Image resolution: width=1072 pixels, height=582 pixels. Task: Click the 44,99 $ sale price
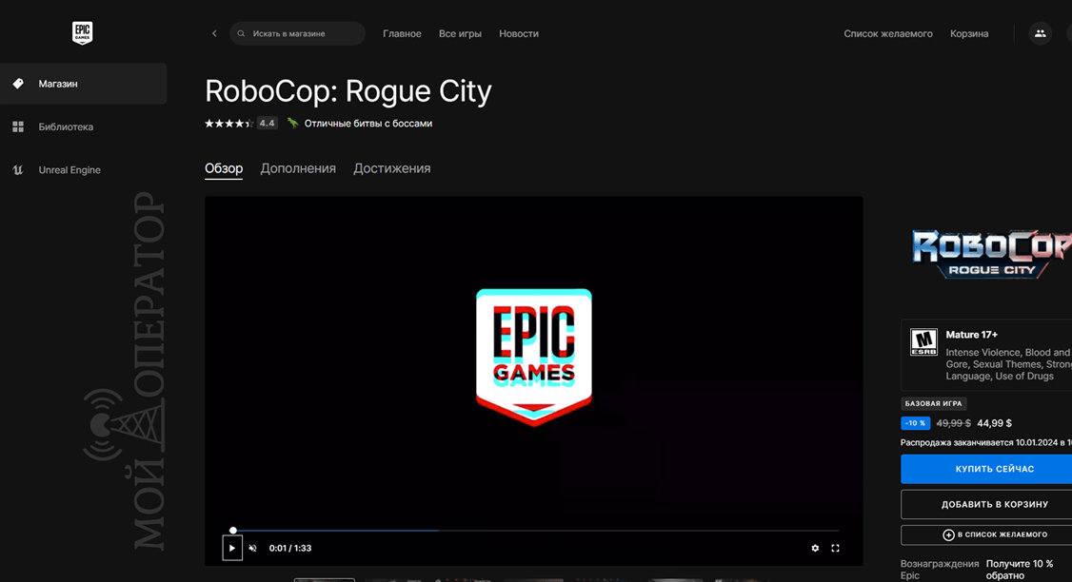pos(995,423)
